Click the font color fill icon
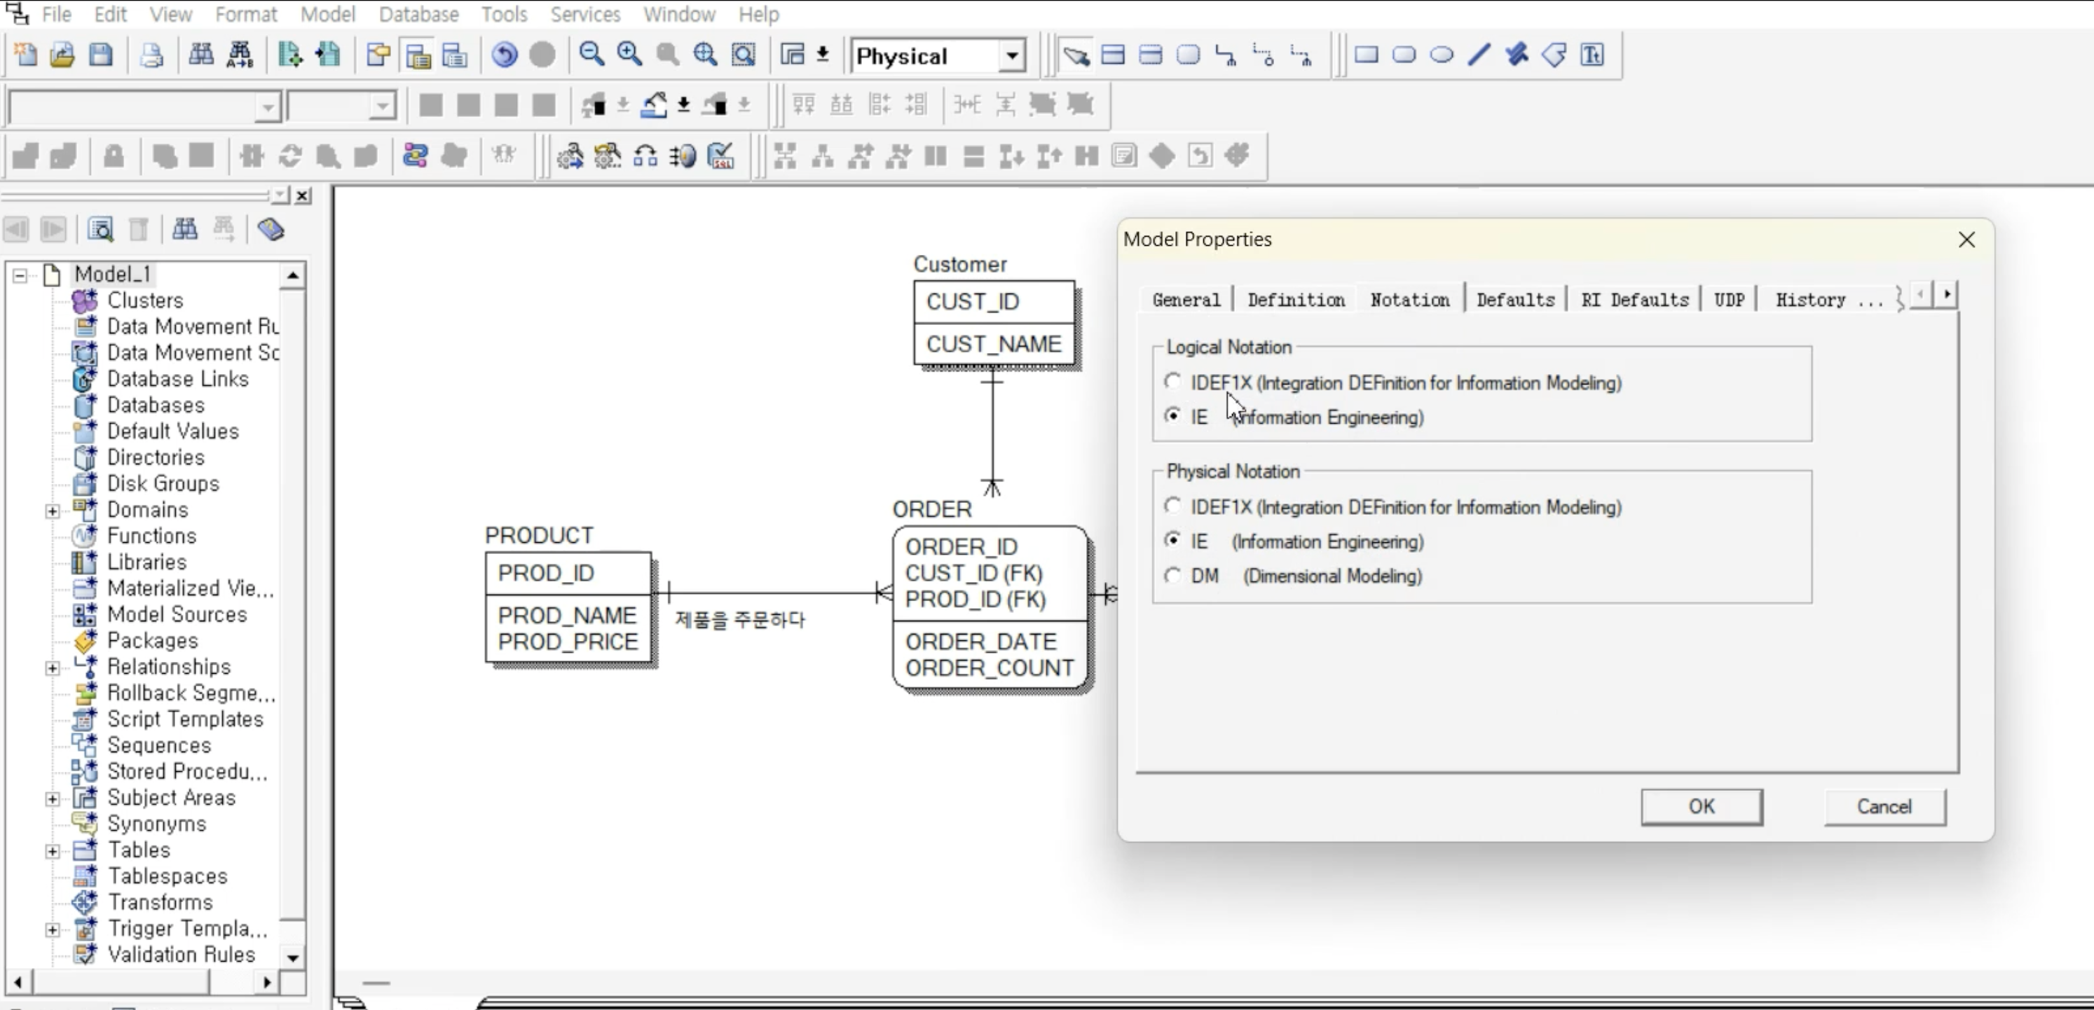The height and width of the screenshot is (1010, 2094). [594, 105]
